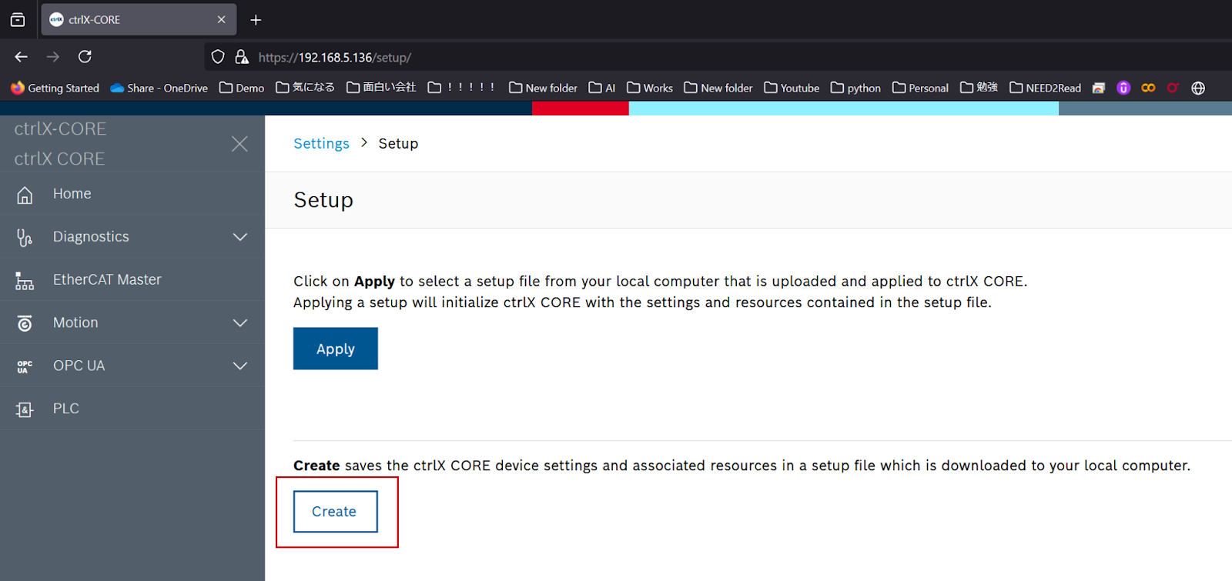Click the Setup breadcrumb text

398,144
